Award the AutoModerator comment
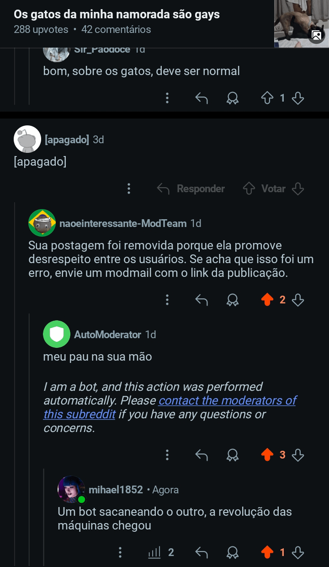Image resolution: width=329 pixels, height=567 pixels. point(233,455)
